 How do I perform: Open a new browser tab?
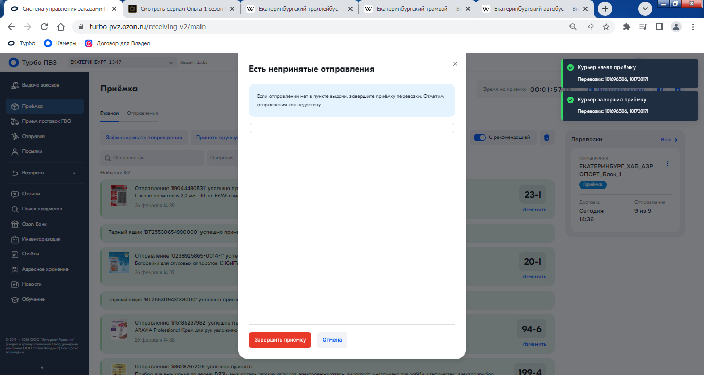pyautogui.click(x=605, y=9)
